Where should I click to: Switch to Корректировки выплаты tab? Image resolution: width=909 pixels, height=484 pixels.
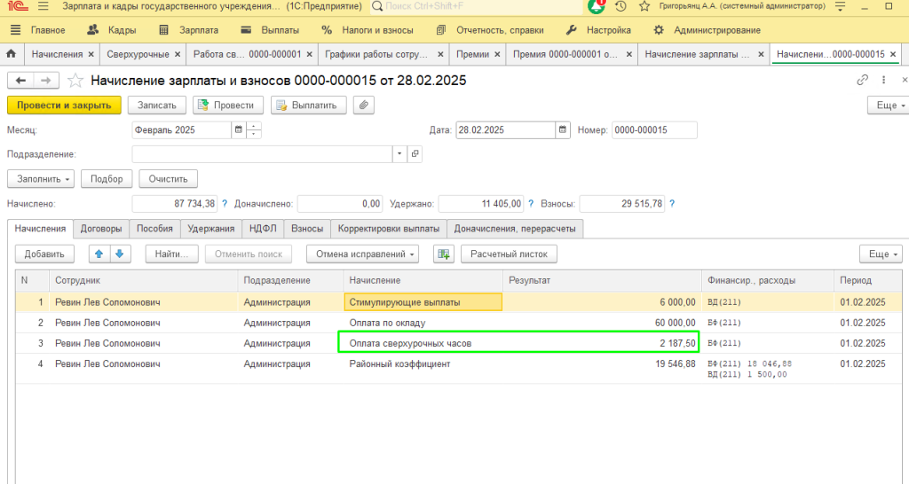(x=389, y=229)
